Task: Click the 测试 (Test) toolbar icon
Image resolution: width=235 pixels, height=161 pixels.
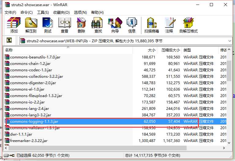Action: (48, 23)
